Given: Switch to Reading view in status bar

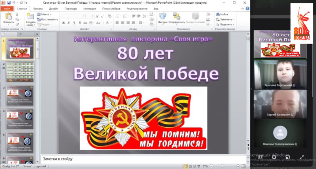Looking at the screenshot, I should [195, 167].
